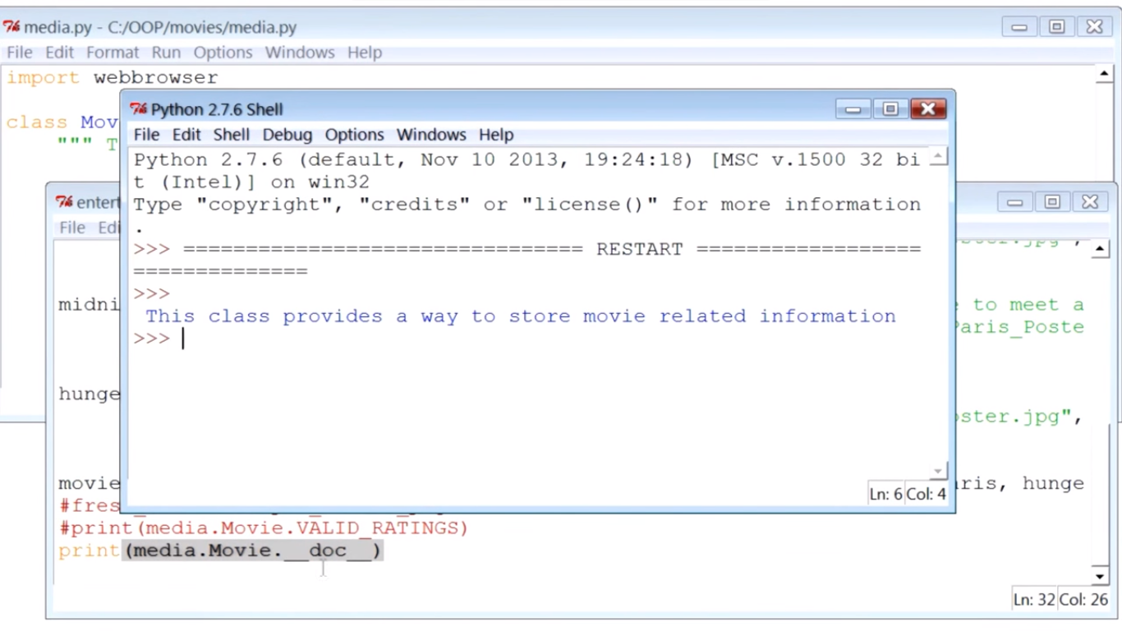Image resolution: width=1122 pixels, height=631 pixels.
Task: Click entertainment window scrollbar down arrow
Action: [1100, 576]
